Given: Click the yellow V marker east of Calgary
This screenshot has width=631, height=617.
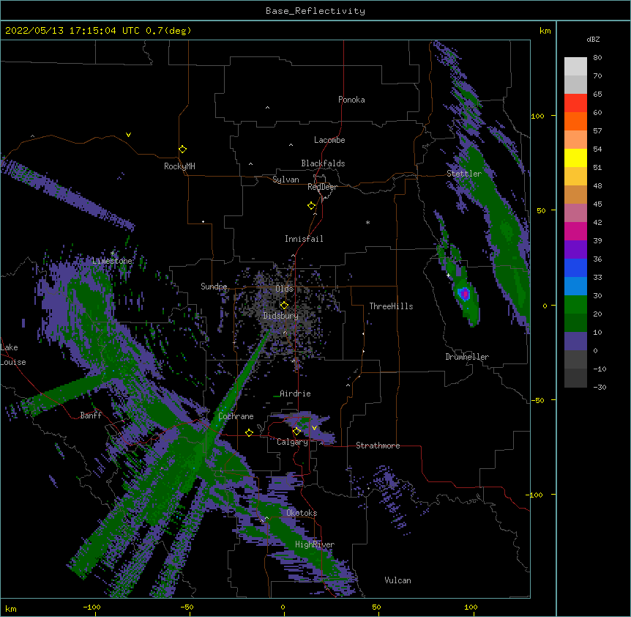Looking at the screenshot, I should [314, 428].
